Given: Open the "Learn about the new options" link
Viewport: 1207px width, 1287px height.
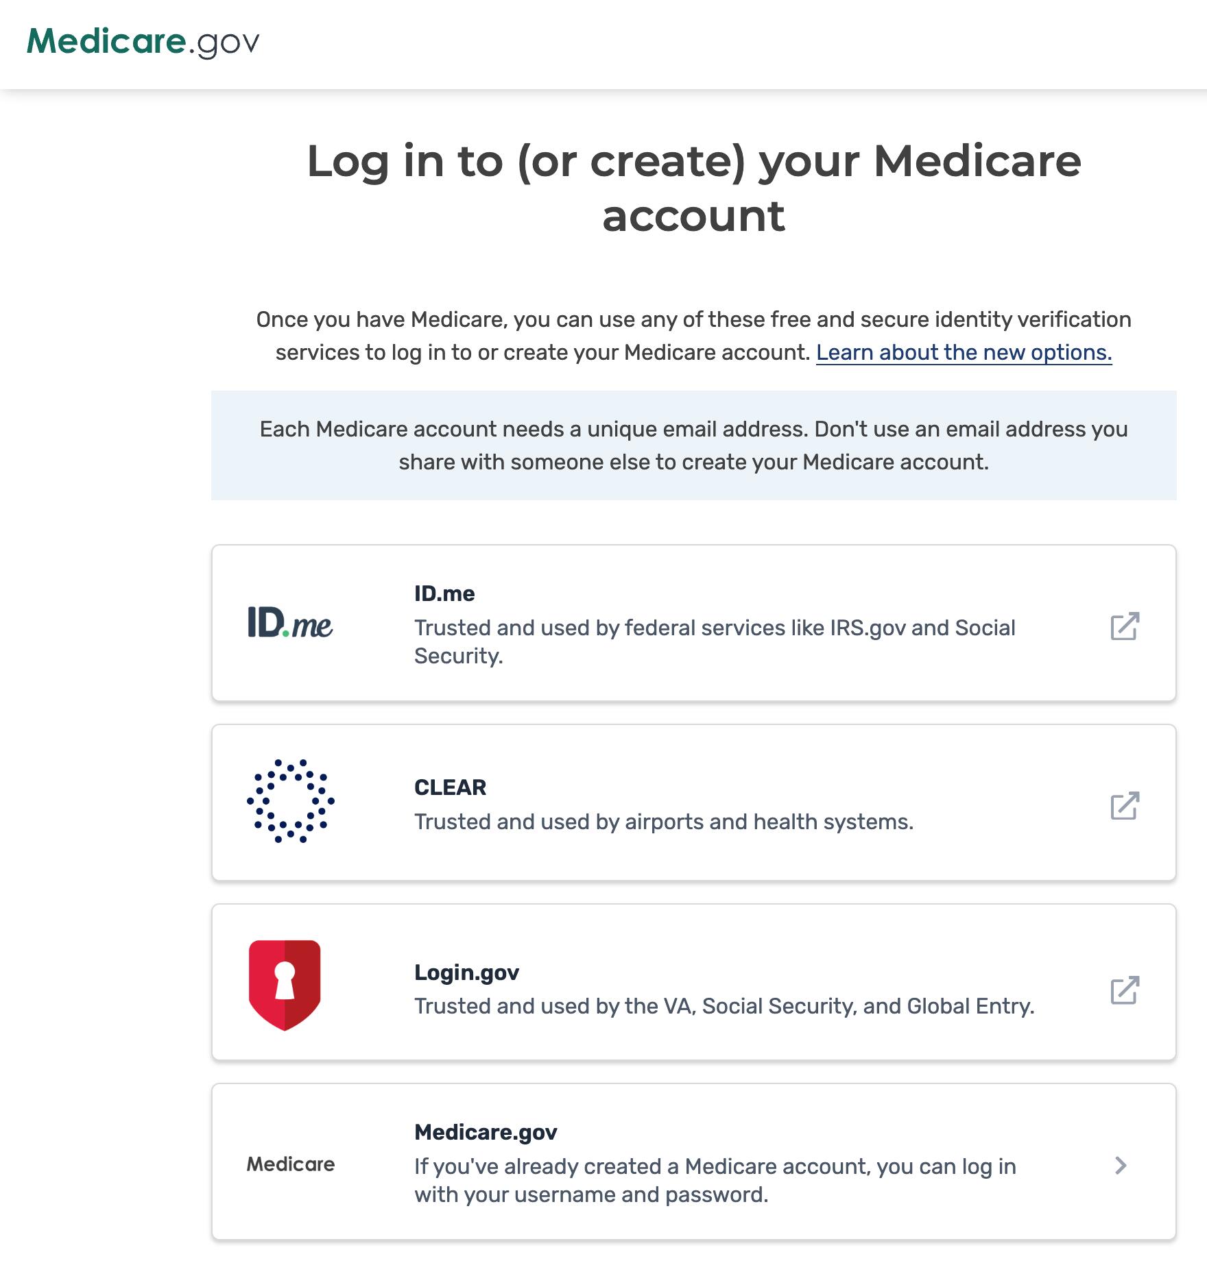Looking at the screenshot, I should pyautogui.click(x=964, y=352).
